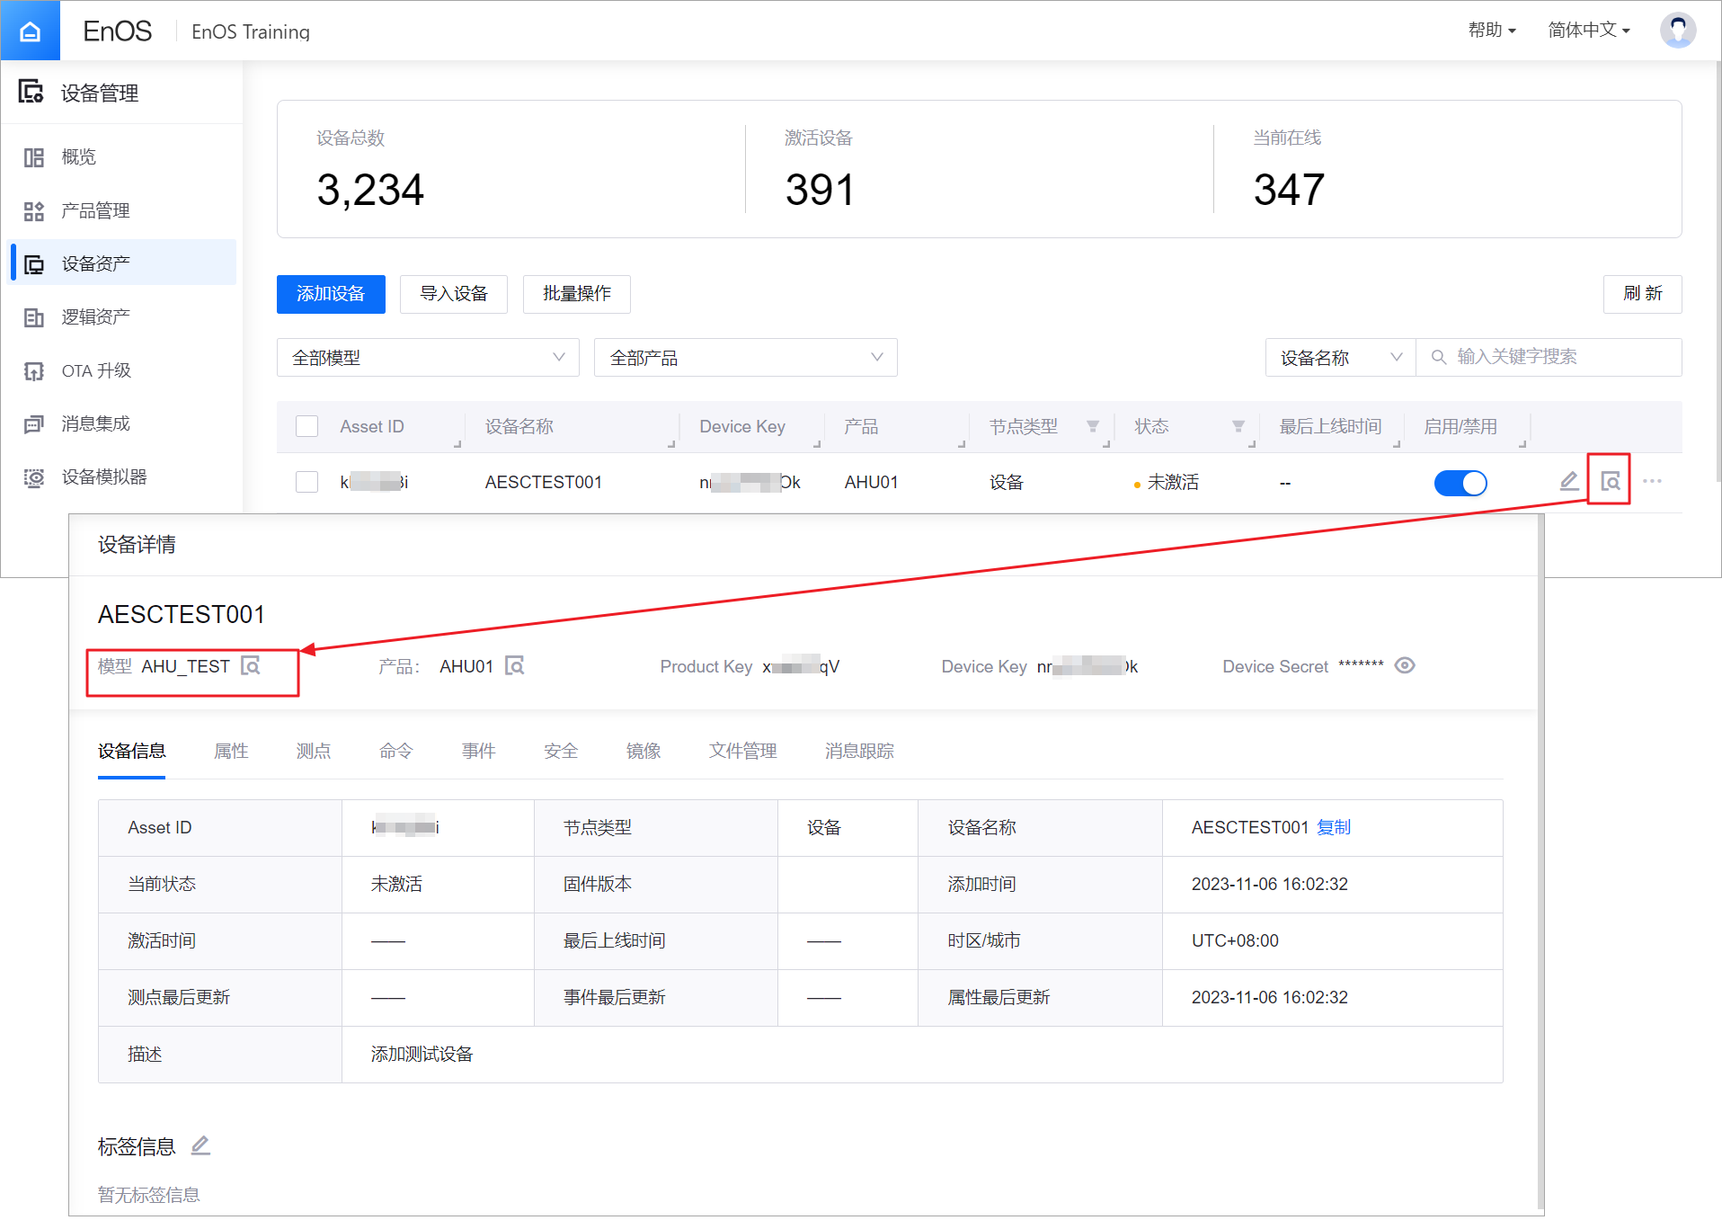Click the EnOS home icon

pyautogui.click(x=30, y=31)
